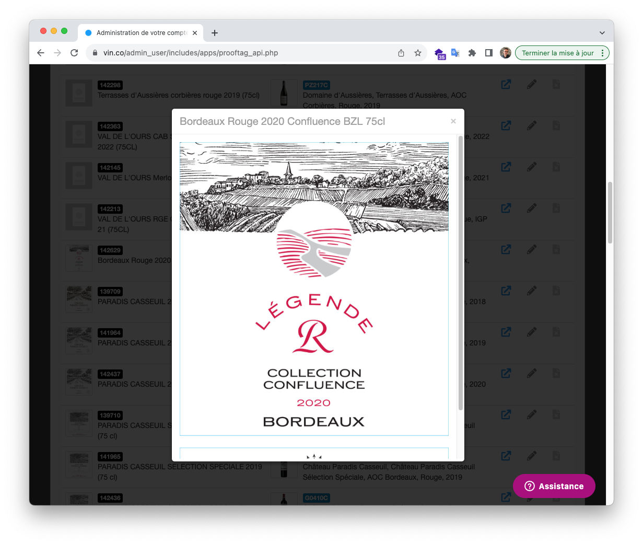Open external link for row 142437
The width and height of the screenshot is (643, 544).
click(506, 373)
